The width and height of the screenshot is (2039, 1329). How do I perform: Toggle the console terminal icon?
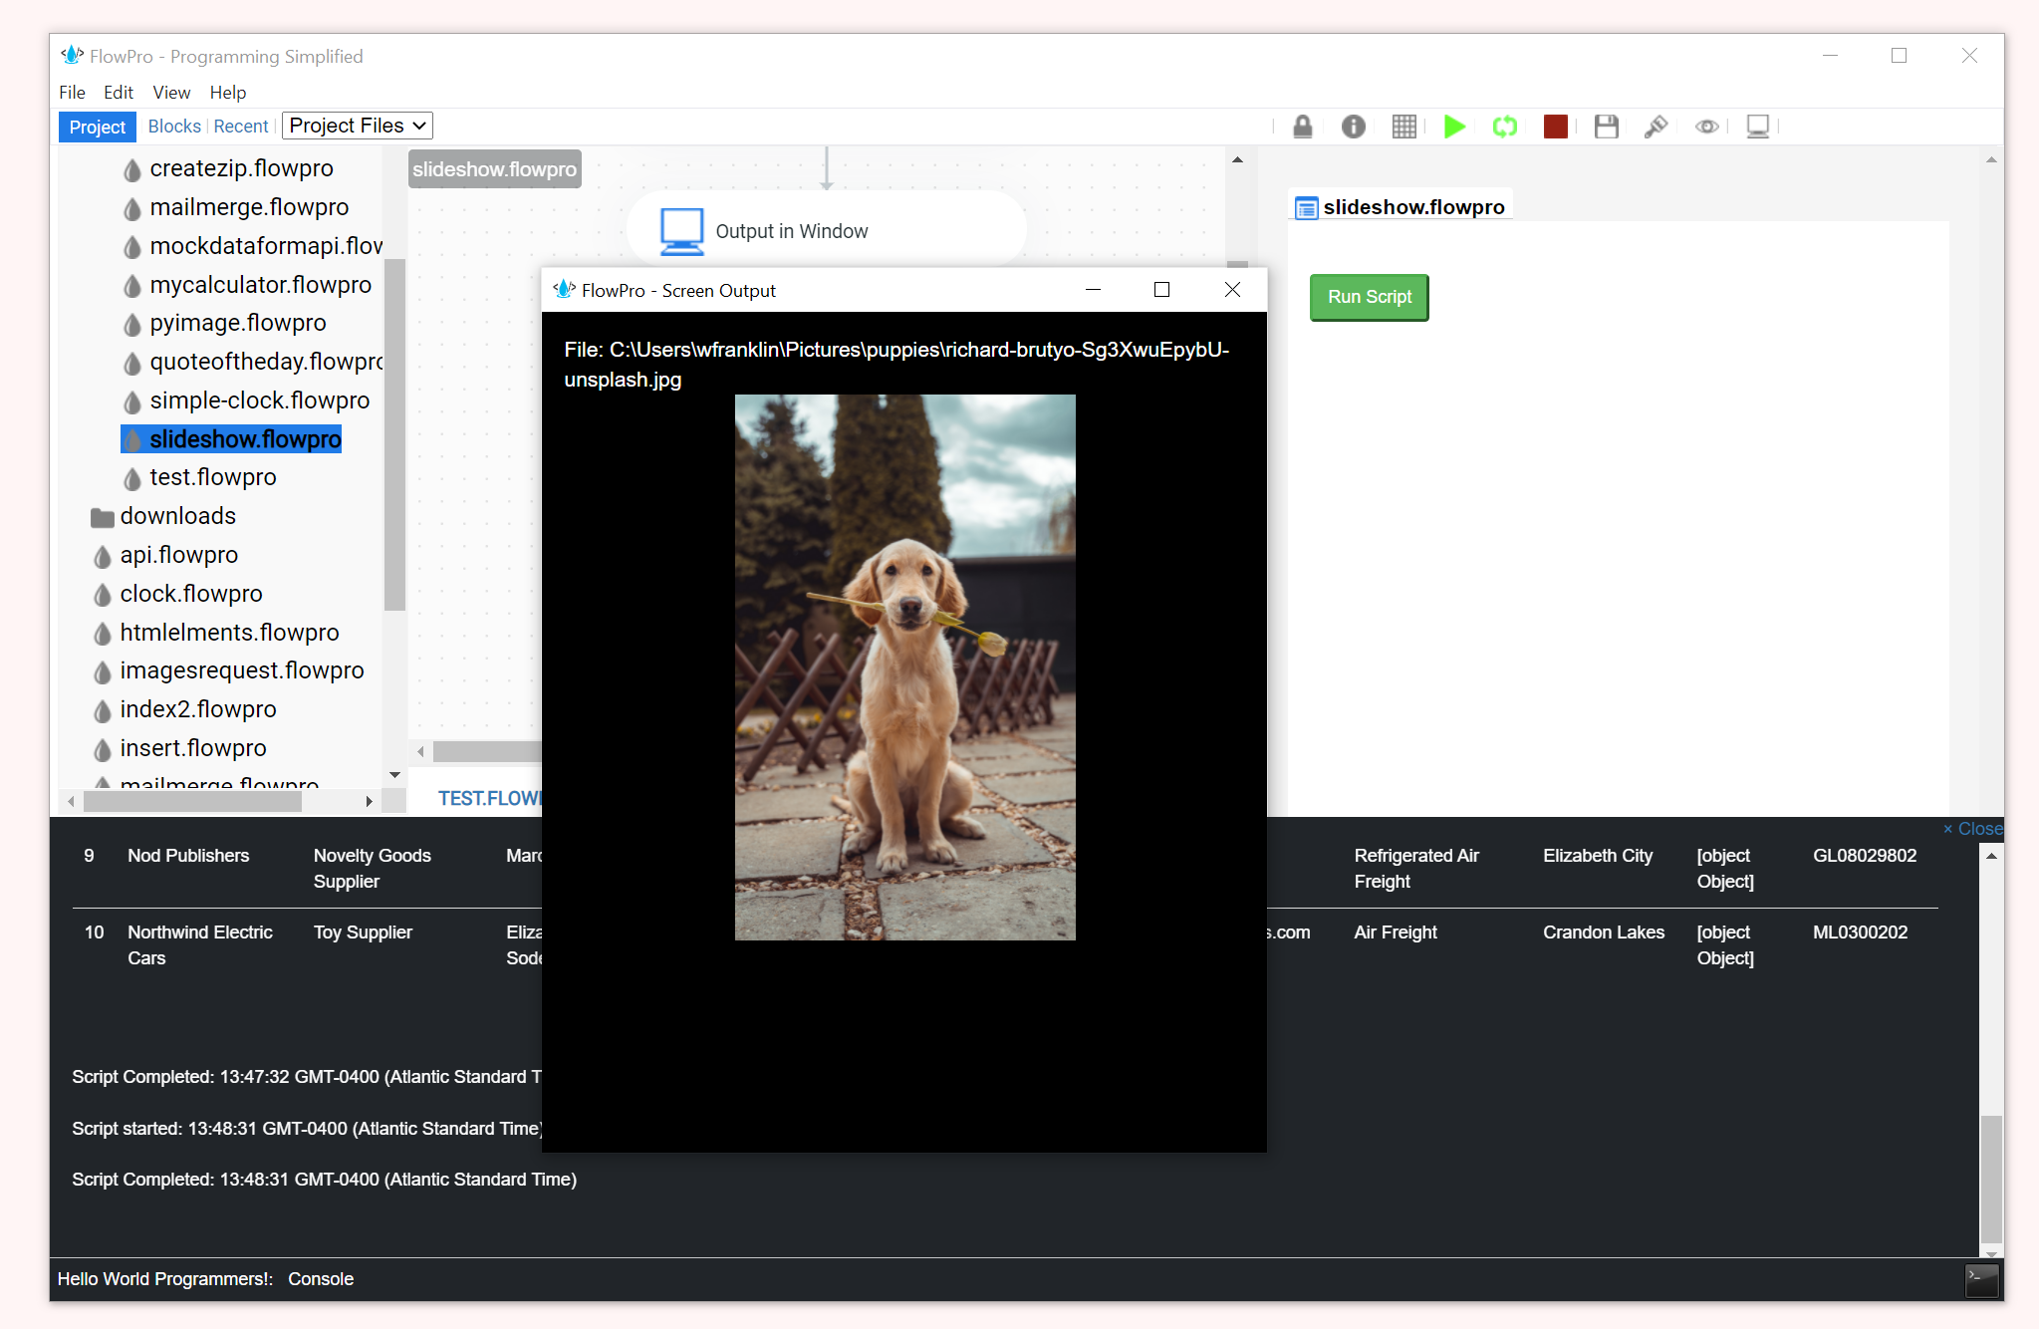pos(1982,1280)
